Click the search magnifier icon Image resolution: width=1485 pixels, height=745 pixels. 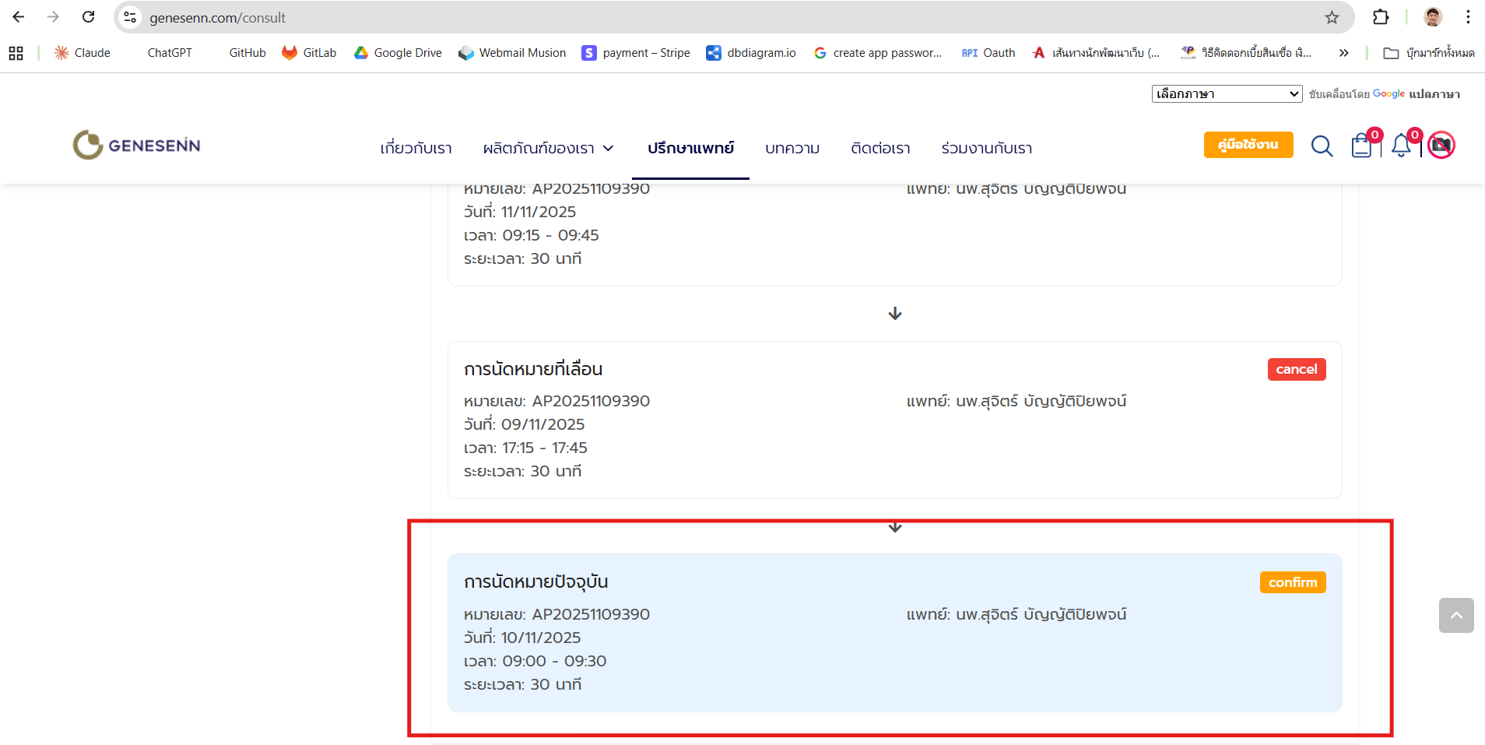[x=1322, y=146]
